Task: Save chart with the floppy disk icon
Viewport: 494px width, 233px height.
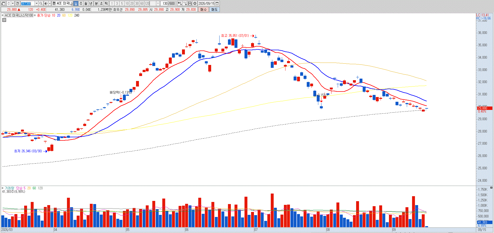Action: (190, 3)
